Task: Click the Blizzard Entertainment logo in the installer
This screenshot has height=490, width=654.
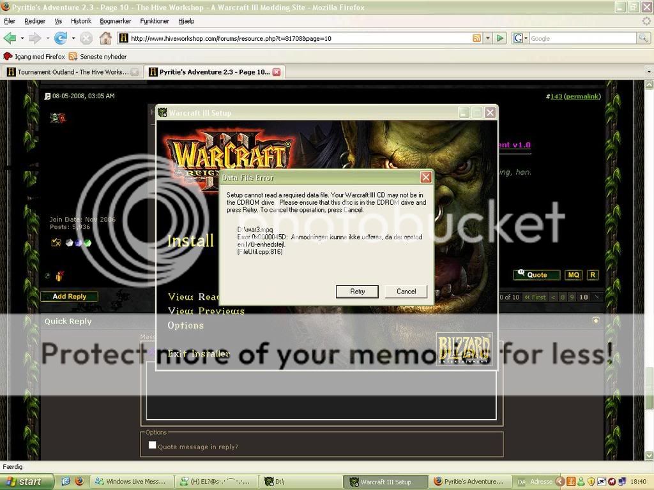Action: 464,349
